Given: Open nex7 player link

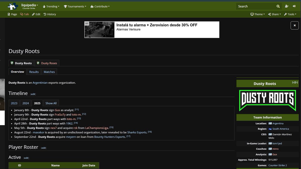Looking at the screenshot, I should point(54,128).
